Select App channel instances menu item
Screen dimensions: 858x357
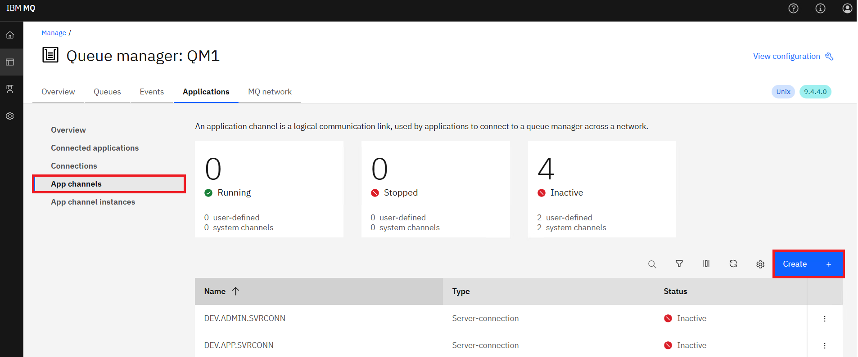[x=93, y=202]
